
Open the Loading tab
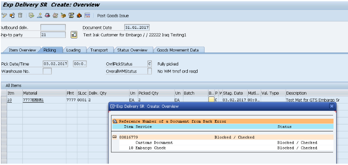point(73,50)
